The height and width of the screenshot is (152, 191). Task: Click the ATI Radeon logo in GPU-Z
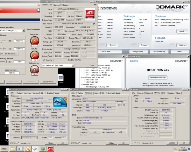coord(90,14)
